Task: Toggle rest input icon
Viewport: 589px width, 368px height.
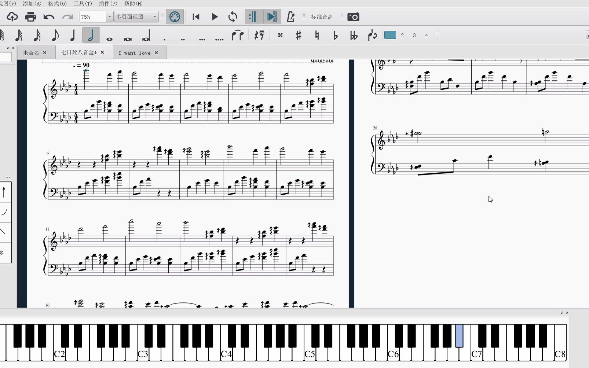Action: click(259, 36)
